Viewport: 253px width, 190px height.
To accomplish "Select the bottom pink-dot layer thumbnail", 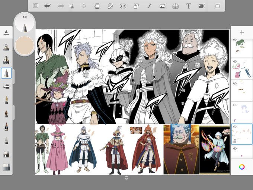I will pos(242,152).
